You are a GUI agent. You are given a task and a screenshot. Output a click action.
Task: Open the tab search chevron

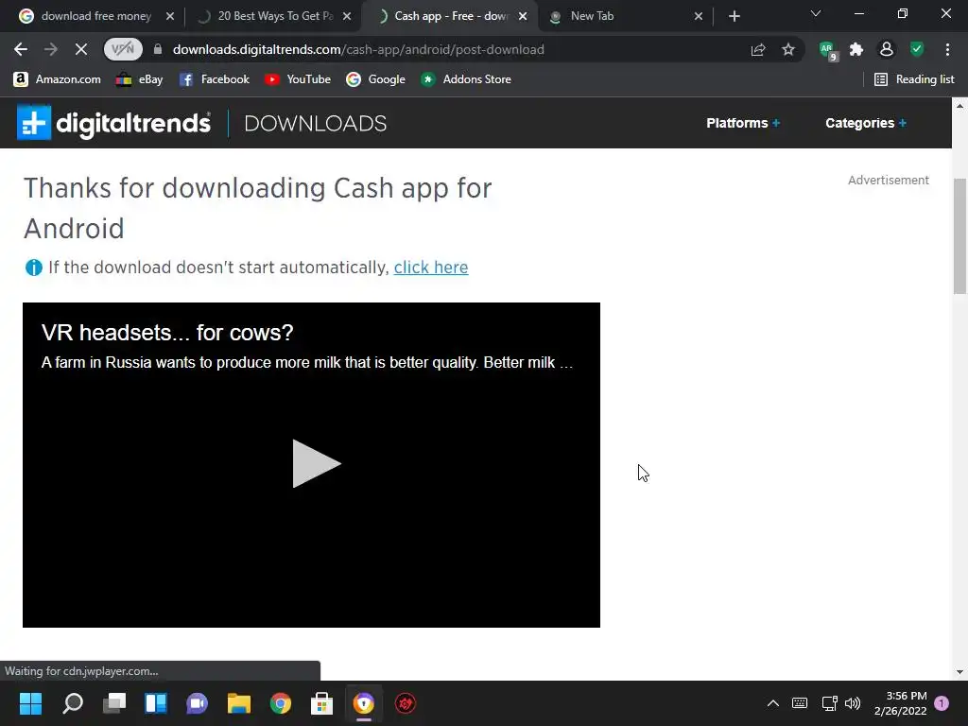(816, 13)
